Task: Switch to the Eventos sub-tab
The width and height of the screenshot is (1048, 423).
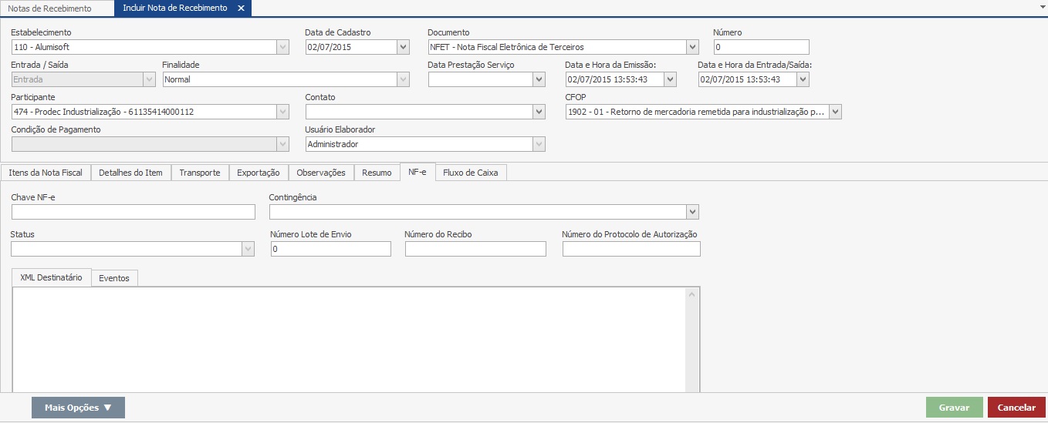Action: pyautogui.click(x=114, y=278)
